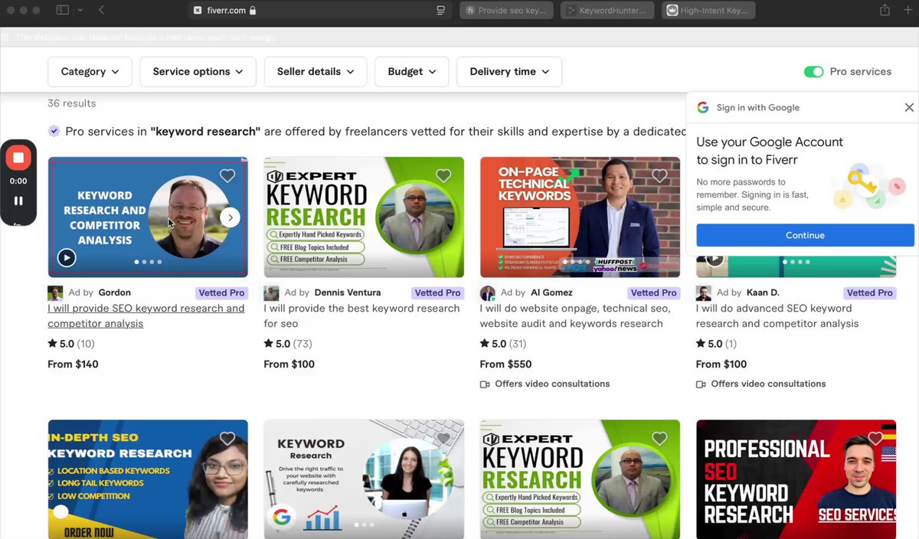Viewport: 919px width, 539px height.
Task: Switch to the KeywordHunter tab
Action: pos(608,11)
